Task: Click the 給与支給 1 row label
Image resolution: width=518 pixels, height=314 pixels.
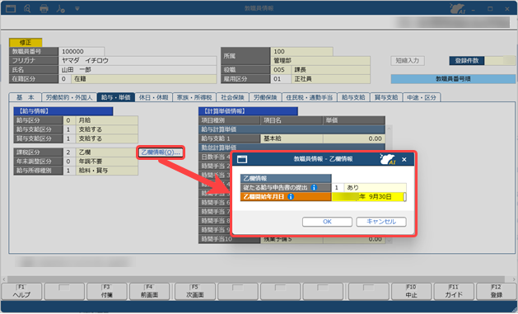Action: pyautogui.click(x=230, y=138)
